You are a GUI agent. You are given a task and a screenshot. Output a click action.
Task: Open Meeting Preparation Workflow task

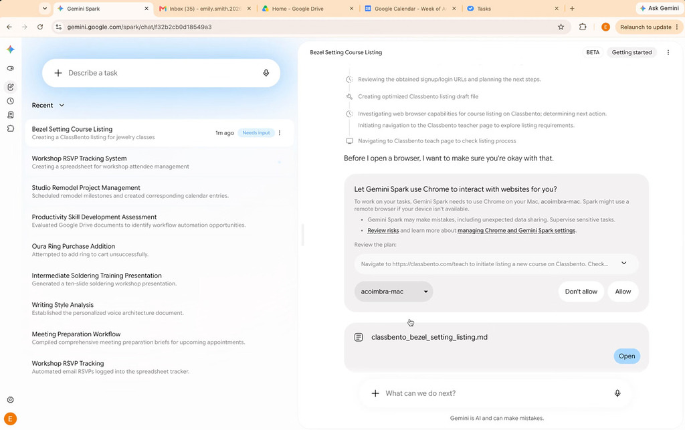(x=159, y=338)
